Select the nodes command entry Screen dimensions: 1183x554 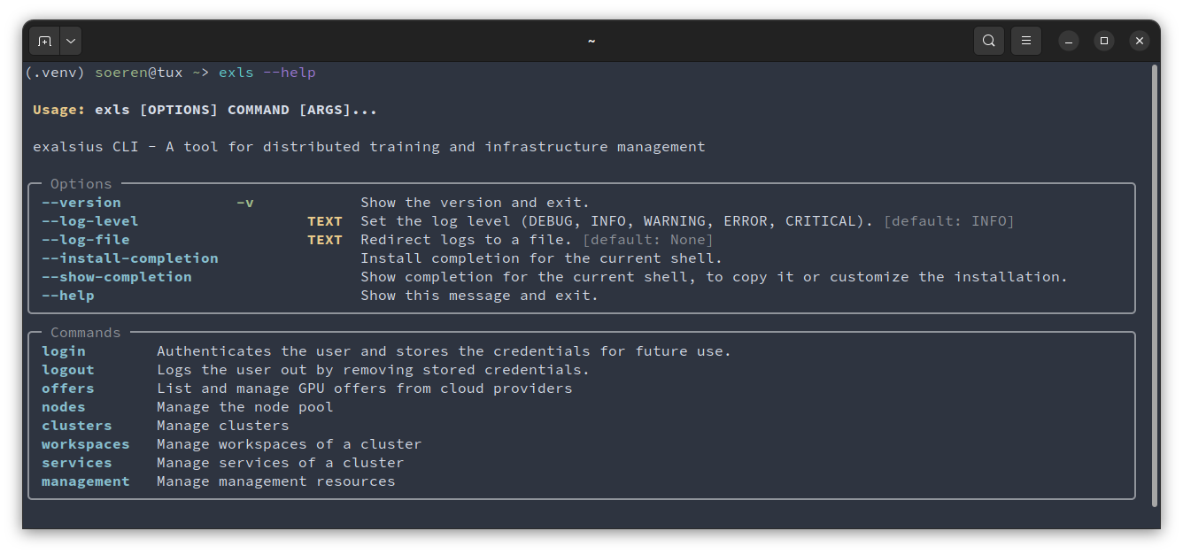63,406
